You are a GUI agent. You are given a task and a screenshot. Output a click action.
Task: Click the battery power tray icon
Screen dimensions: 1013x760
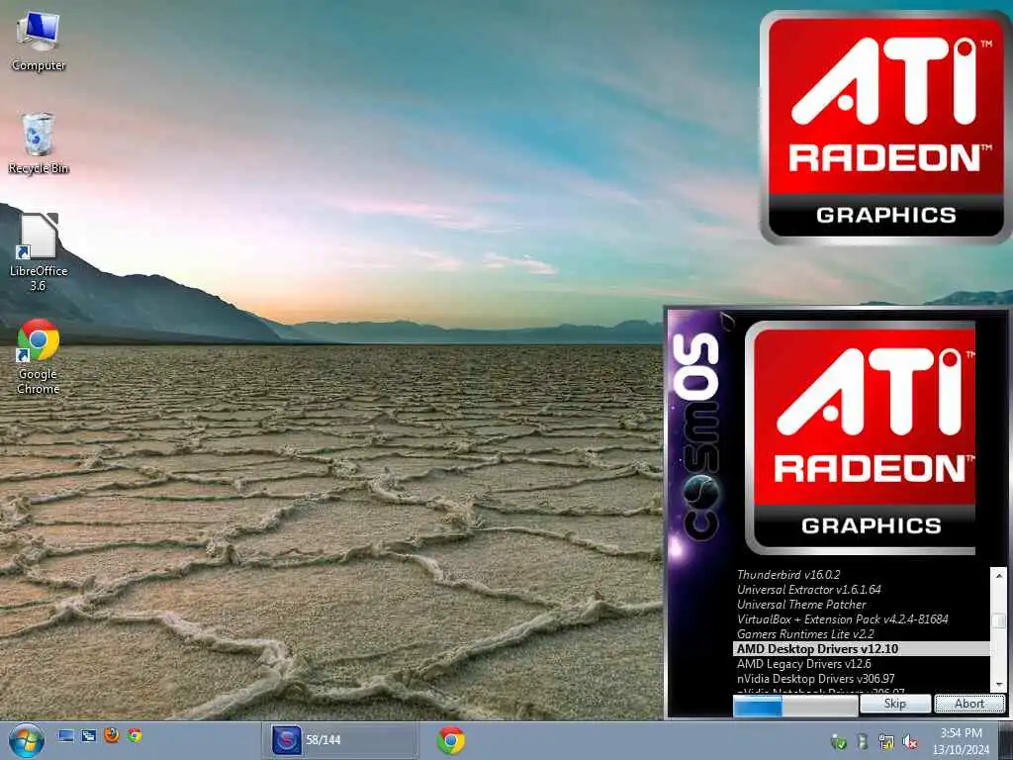pos(862,741)
